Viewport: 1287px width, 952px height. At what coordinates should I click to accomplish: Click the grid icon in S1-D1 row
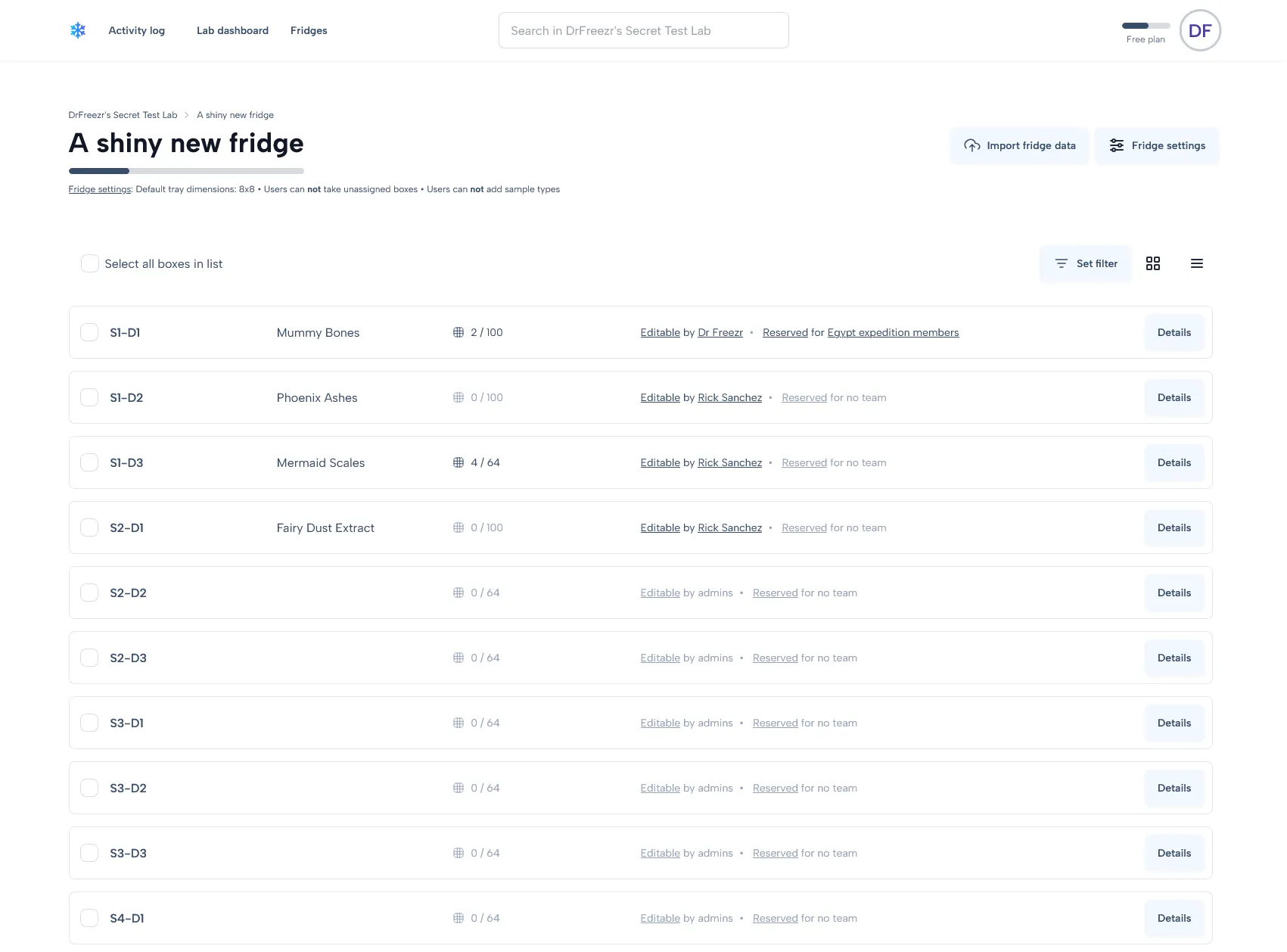click(x=459, y=332)
